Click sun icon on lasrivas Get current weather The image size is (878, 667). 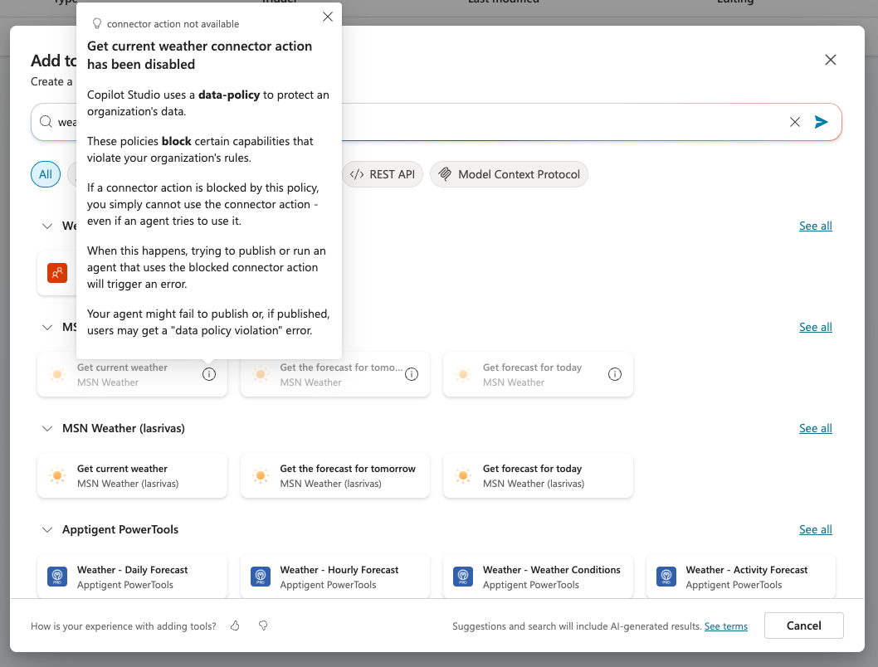tap(57, 475)
